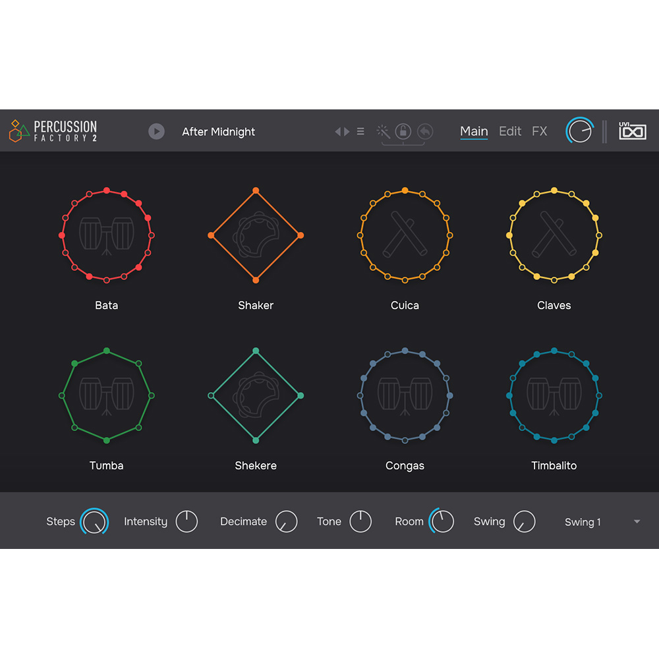Select the Shaker tambourine icon
This screenshot has width=659, height=659.
[256, 235]
